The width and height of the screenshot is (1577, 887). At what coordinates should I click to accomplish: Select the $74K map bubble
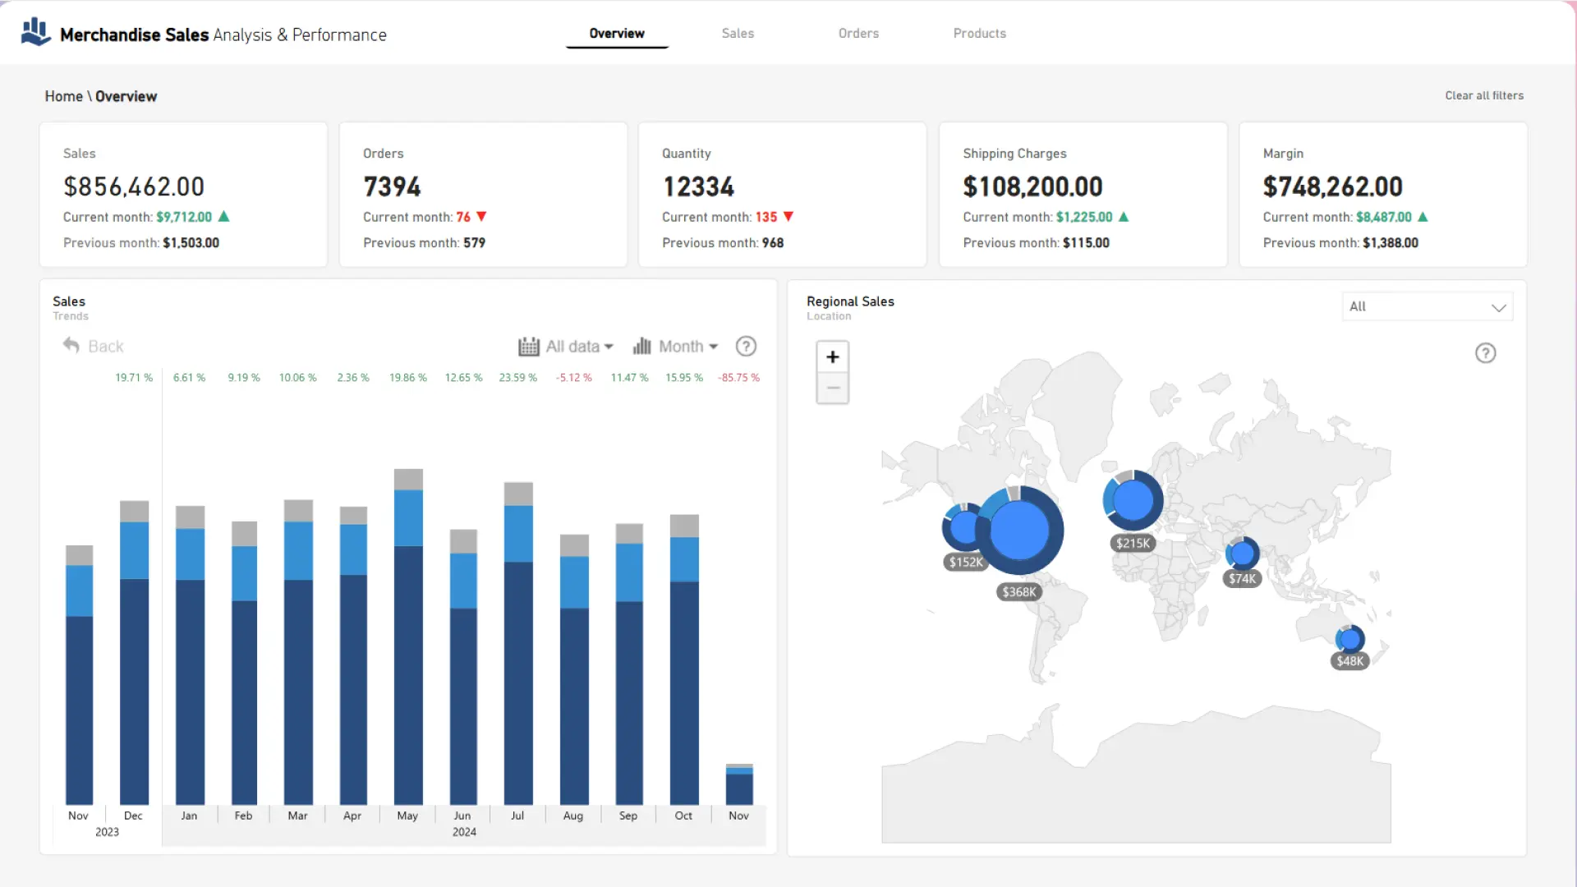[1243, 554]
